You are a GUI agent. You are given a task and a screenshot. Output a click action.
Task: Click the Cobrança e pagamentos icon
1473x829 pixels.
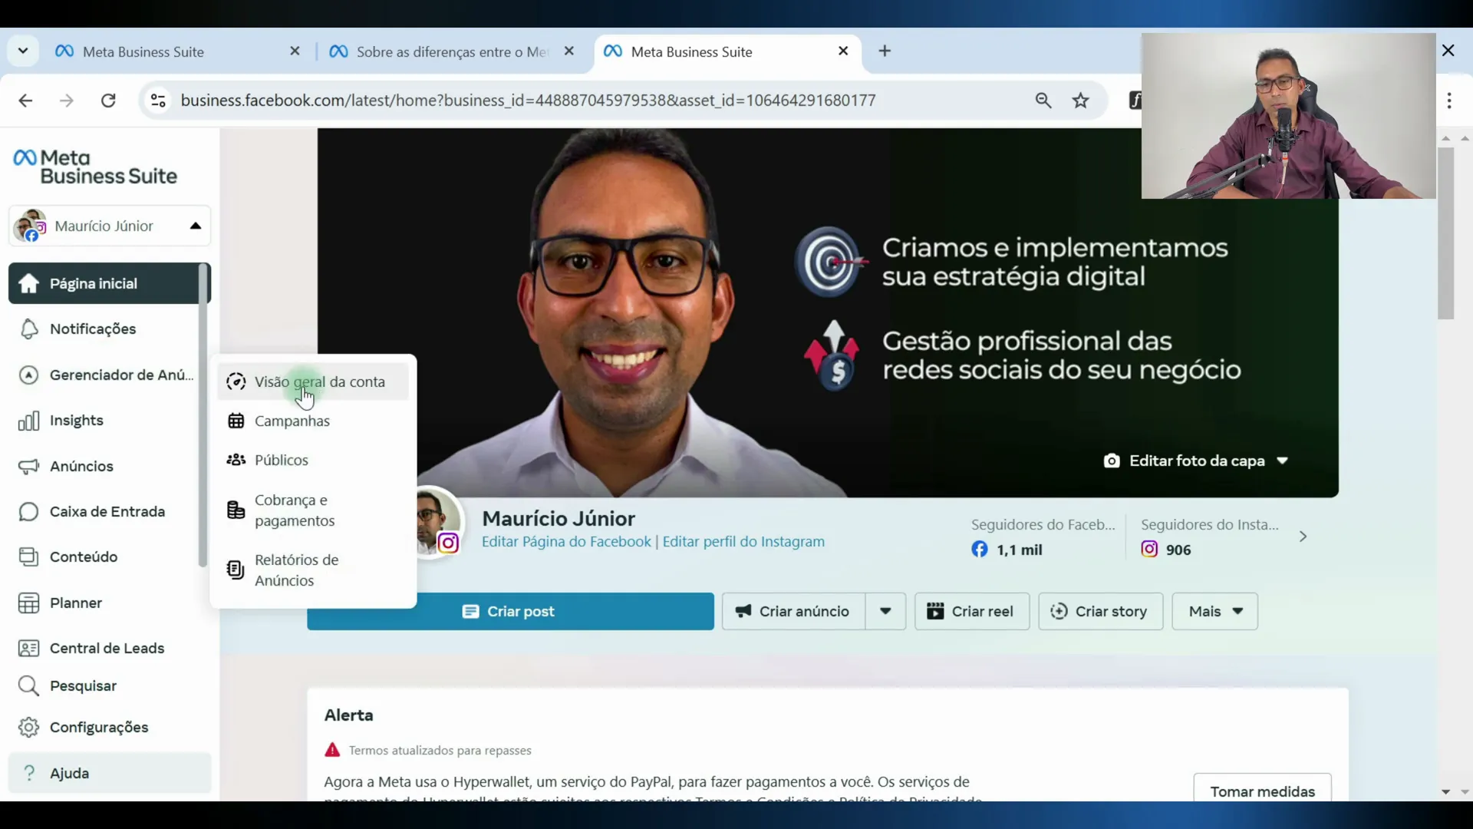236,510
